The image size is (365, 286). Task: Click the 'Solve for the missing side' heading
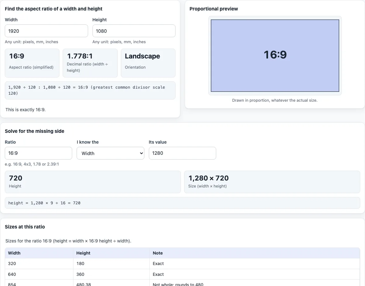(34, 131)
